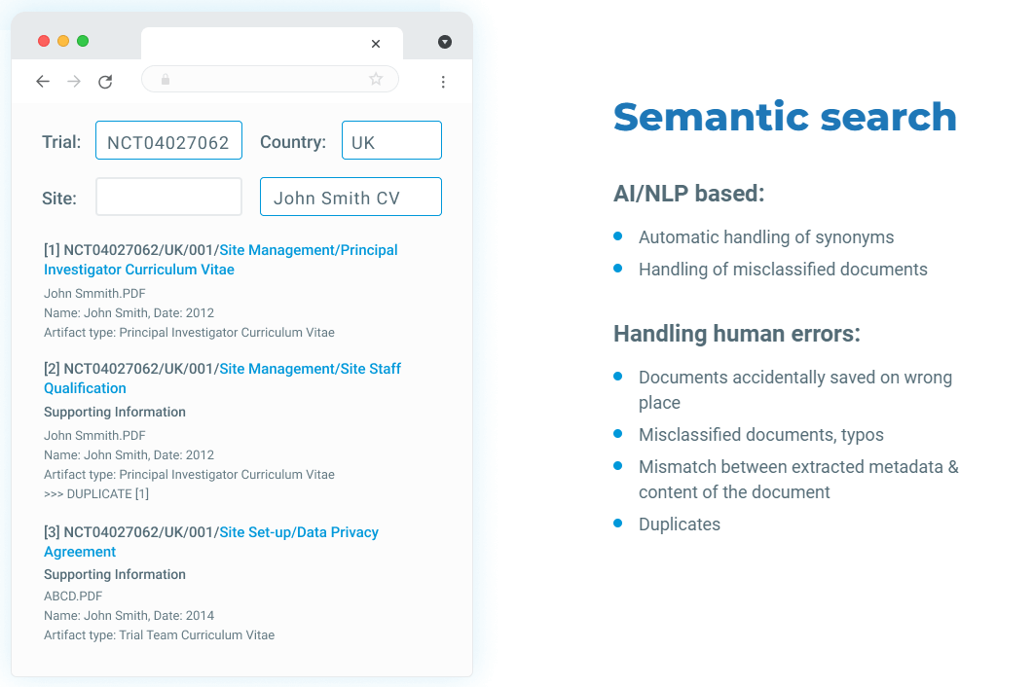
Task: Bookmark the page with star icon
Action: [376, 79]
